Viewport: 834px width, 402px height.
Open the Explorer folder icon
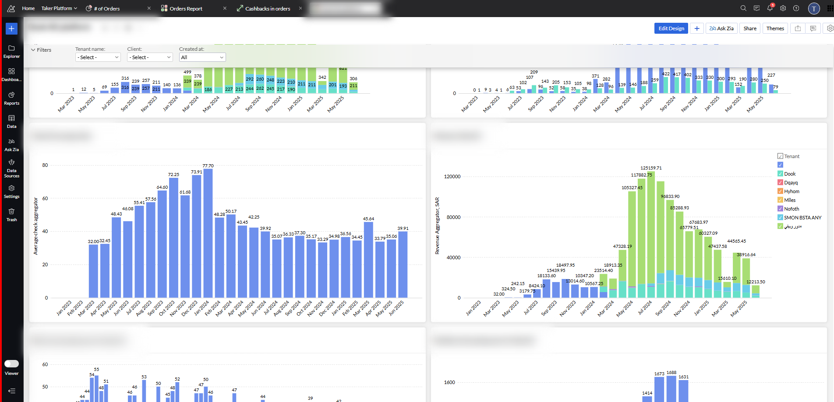point(11,48)
